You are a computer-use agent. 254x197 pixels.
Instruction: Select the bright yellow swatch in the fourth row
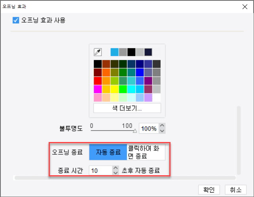click(x=114, y=89)
